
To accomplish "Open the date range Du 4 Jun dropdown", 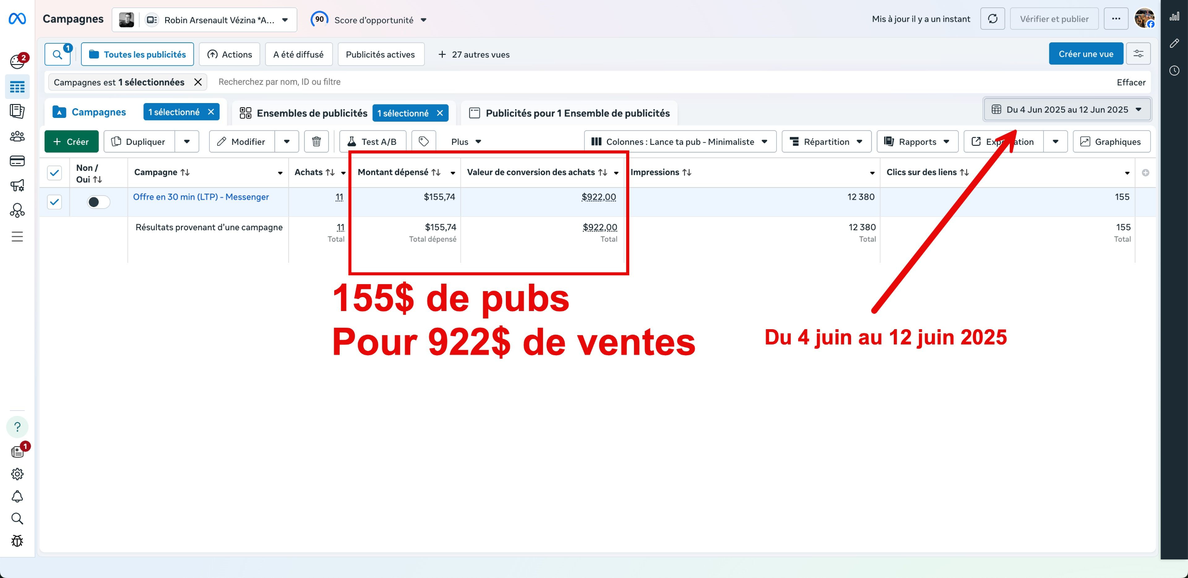I will 1067,110.
